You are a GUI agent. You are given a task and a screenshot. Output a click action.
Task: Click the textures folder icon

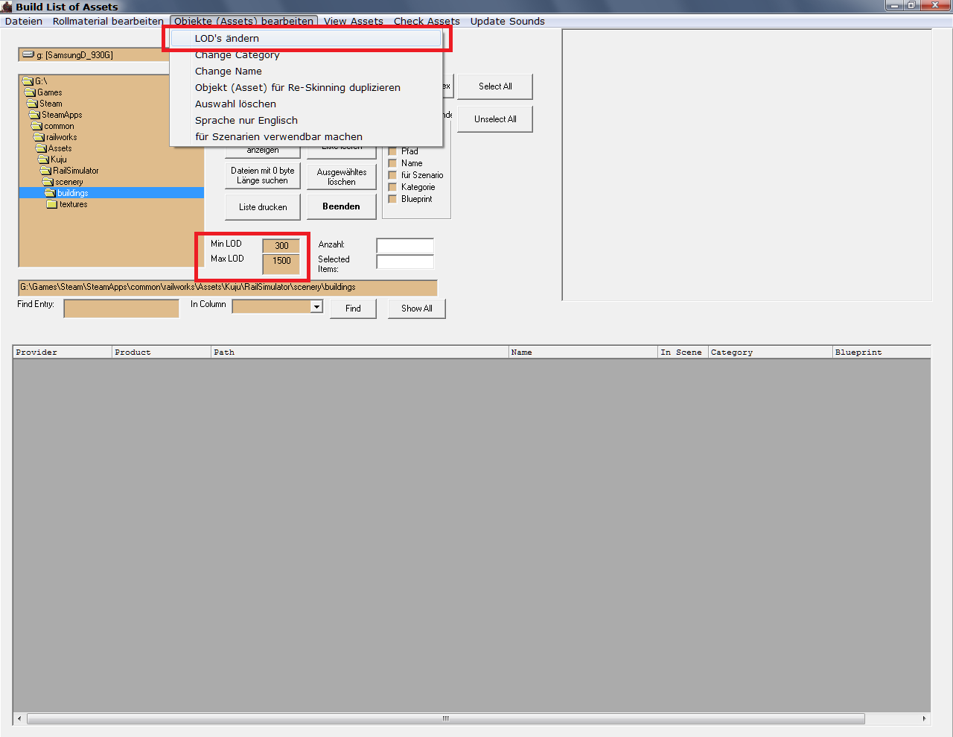[52, 204]
